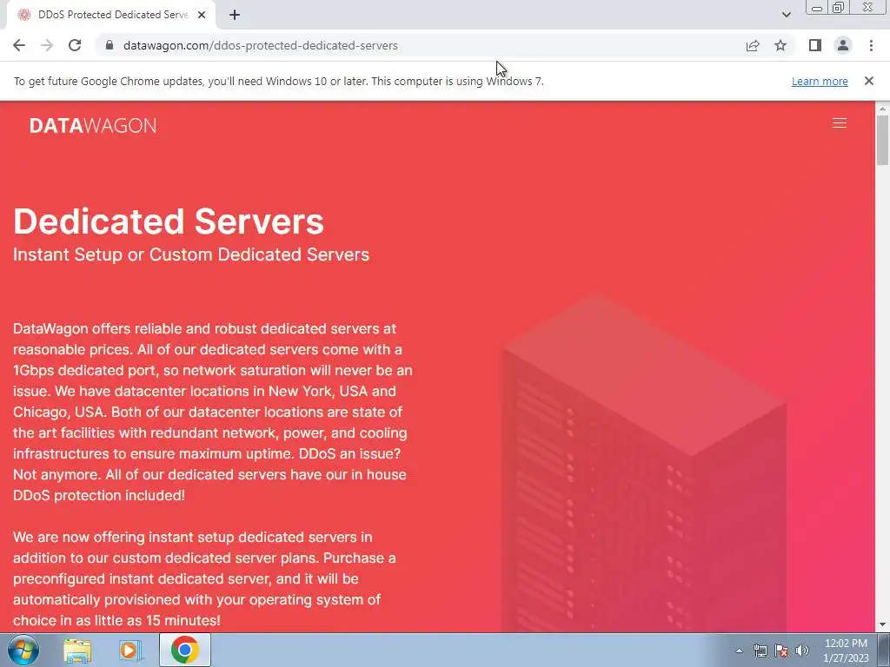Screen dimensions: 890x667
Task: View site security lock information
Action: pyautogui.click(x=110, y=45)
